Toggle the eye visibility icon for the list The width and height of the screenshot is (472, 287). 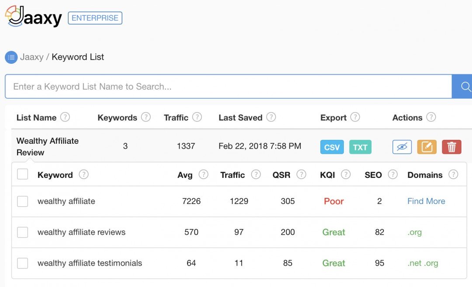tap(402, 147)
